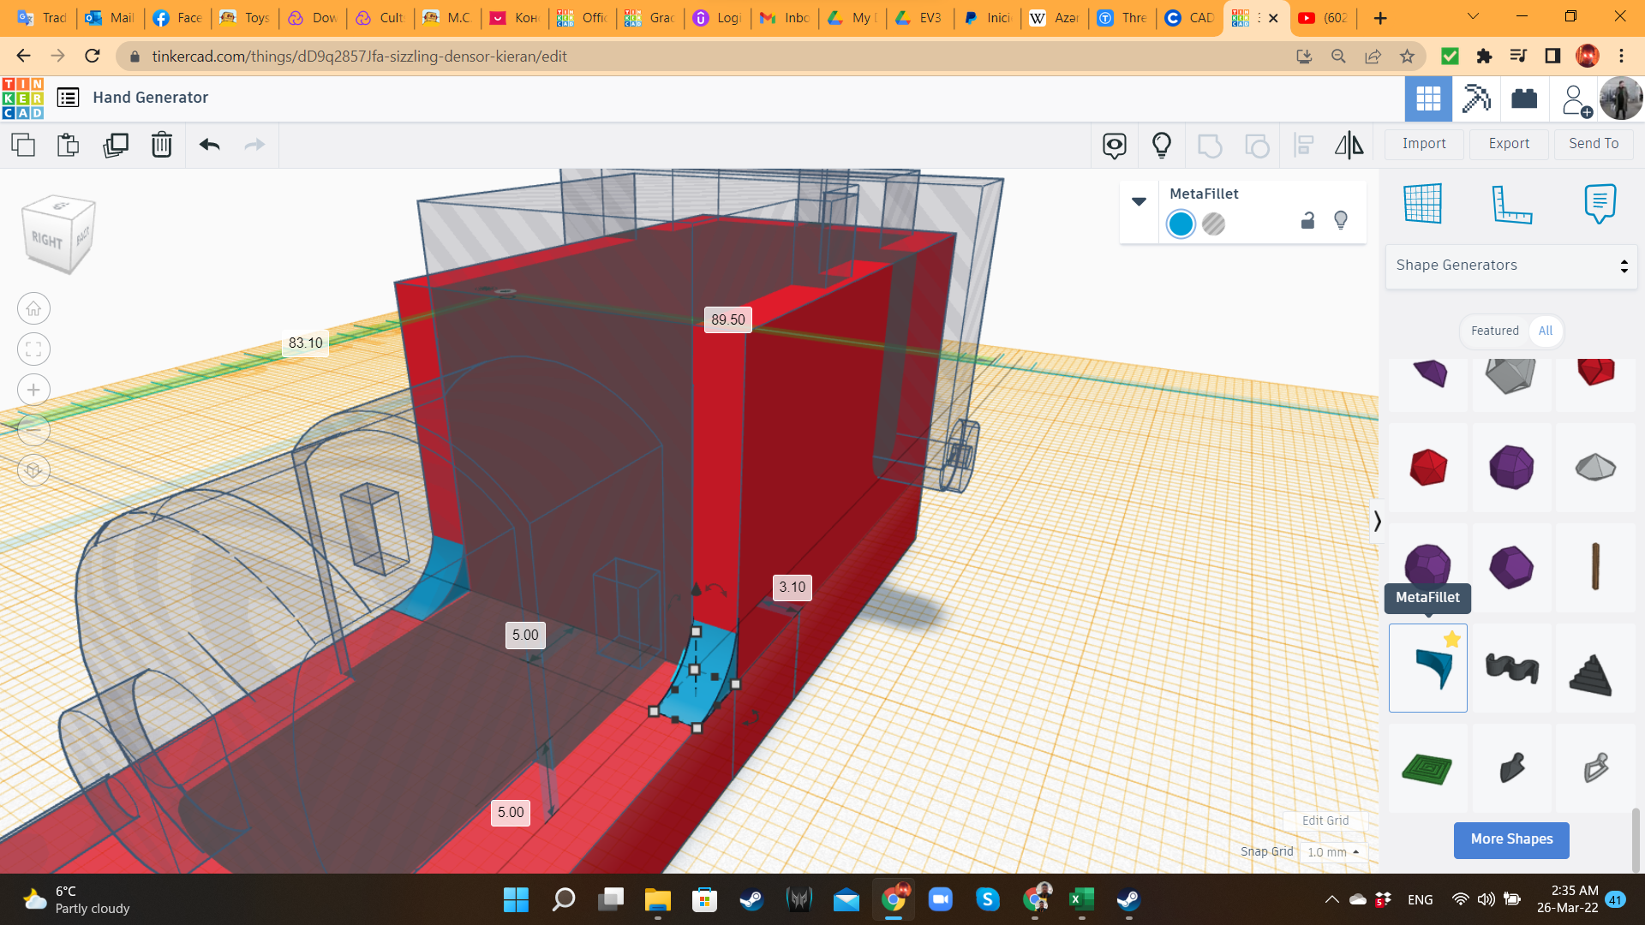Image resolution: width=1645 pixels, height=925 pixels.
Task: Select the Workplane tool icon
Action: click(1422, 204)
